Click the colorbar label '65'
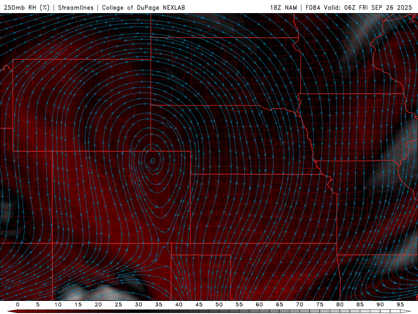The image size is (418, 314). (x=280, y=305)
